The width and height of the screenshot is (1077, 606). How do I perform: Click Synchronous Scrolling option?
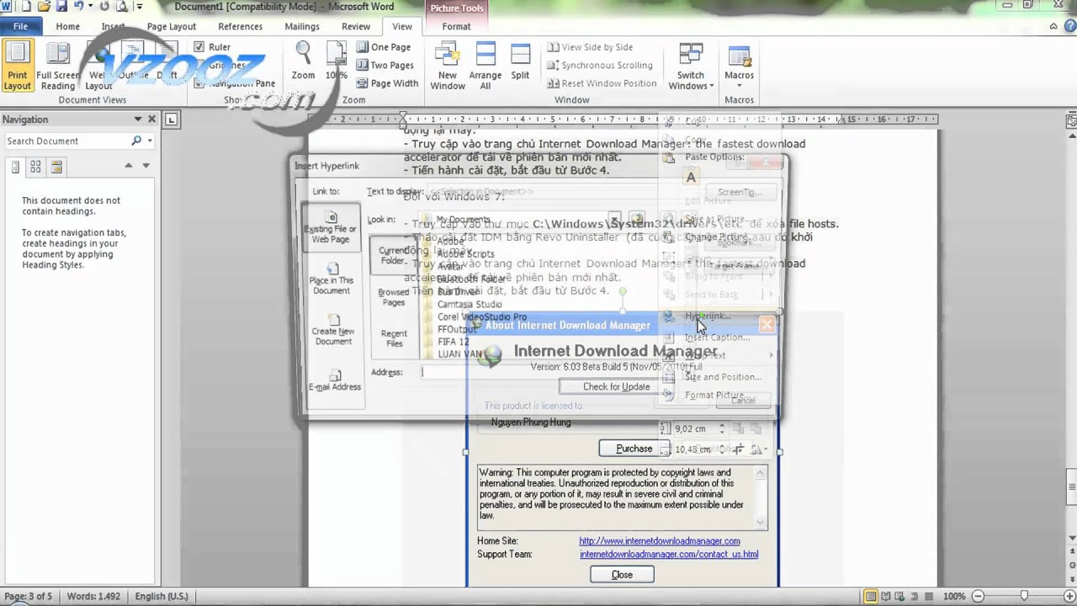(x=600, y=65)
